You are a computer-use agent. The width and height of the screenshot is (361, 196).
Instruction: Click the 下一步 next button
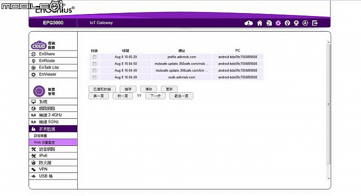[155, 96]
